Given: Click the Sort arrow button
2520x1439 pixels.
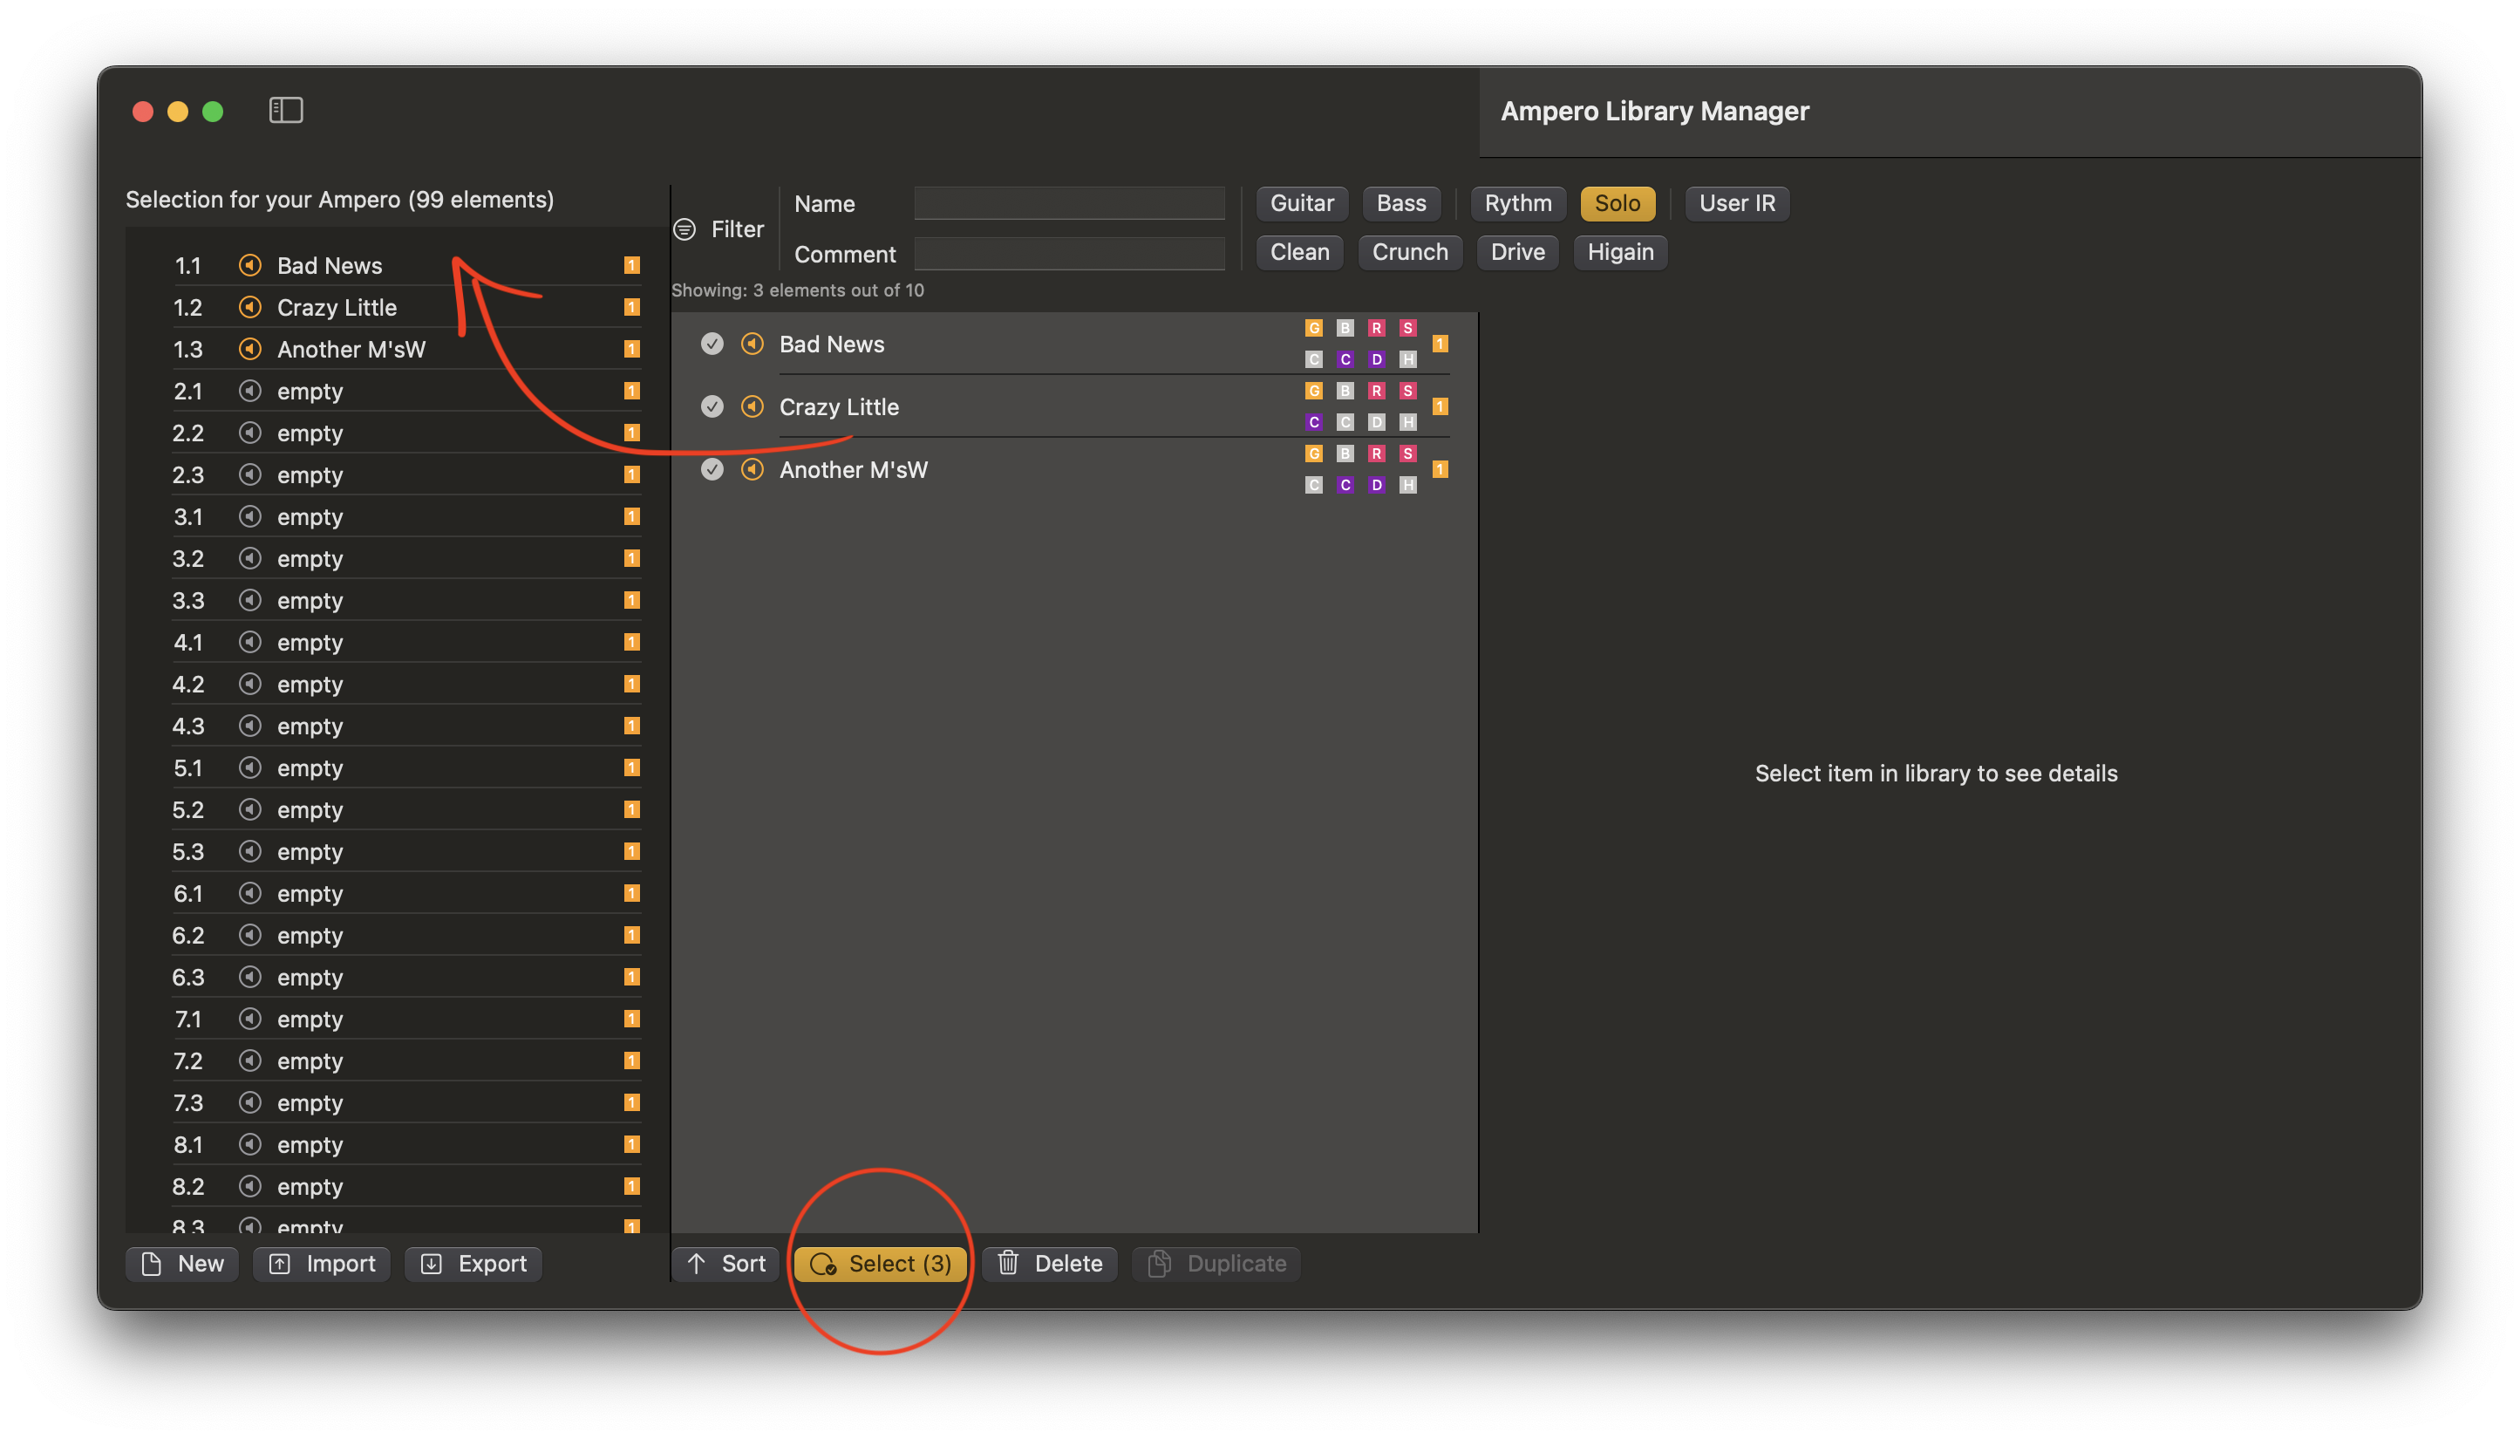Looking at the screenshot, I should [x=726, y=1263].
